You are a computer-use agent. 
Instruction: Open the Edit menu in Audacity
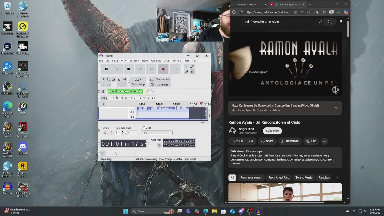click(107, 61)
